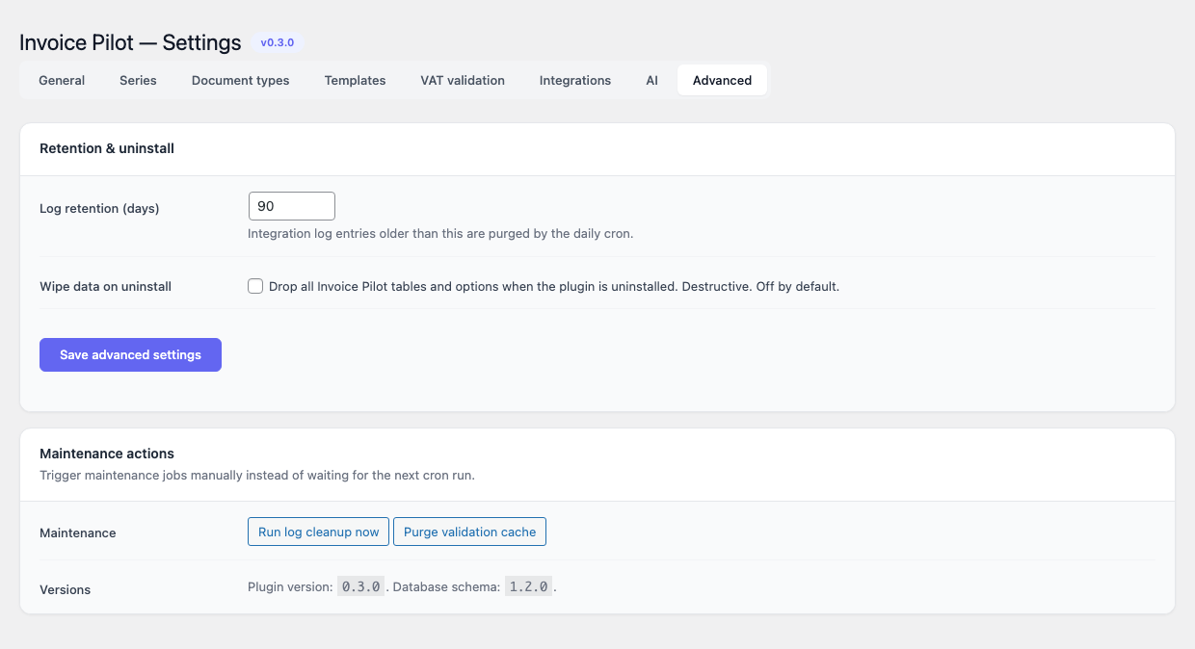1195x649 pixels.
Task: Enable the Wipe data on uninstall checkbox
Action: point(255,286)
